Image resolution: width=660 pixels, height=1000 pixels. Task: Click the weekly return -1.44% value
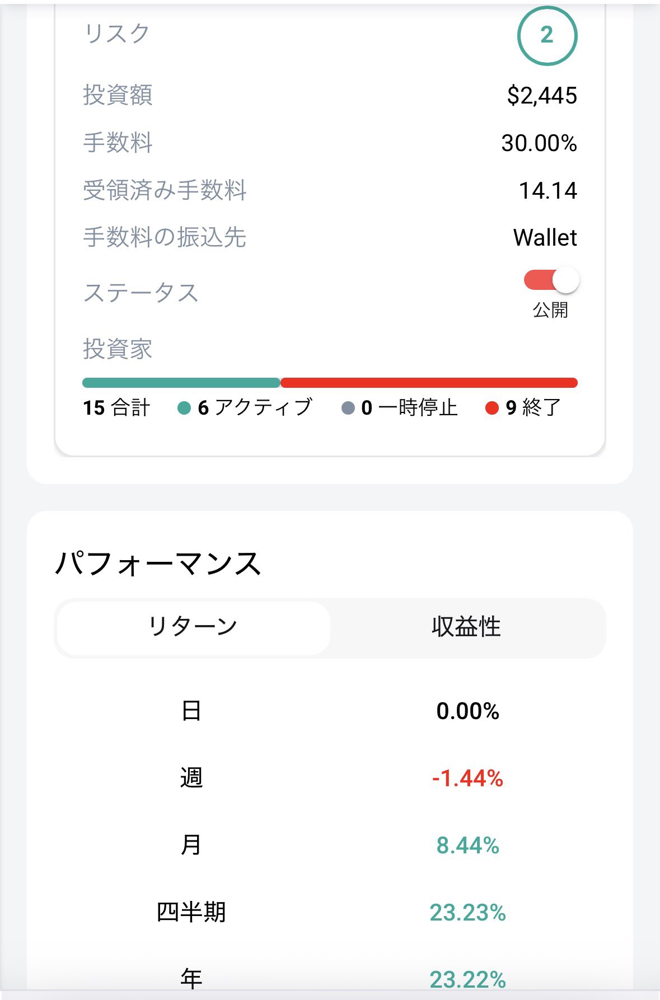[x=467, y=778]
